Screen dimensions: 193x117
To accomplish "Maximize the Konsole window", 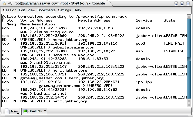I will 182,3.
